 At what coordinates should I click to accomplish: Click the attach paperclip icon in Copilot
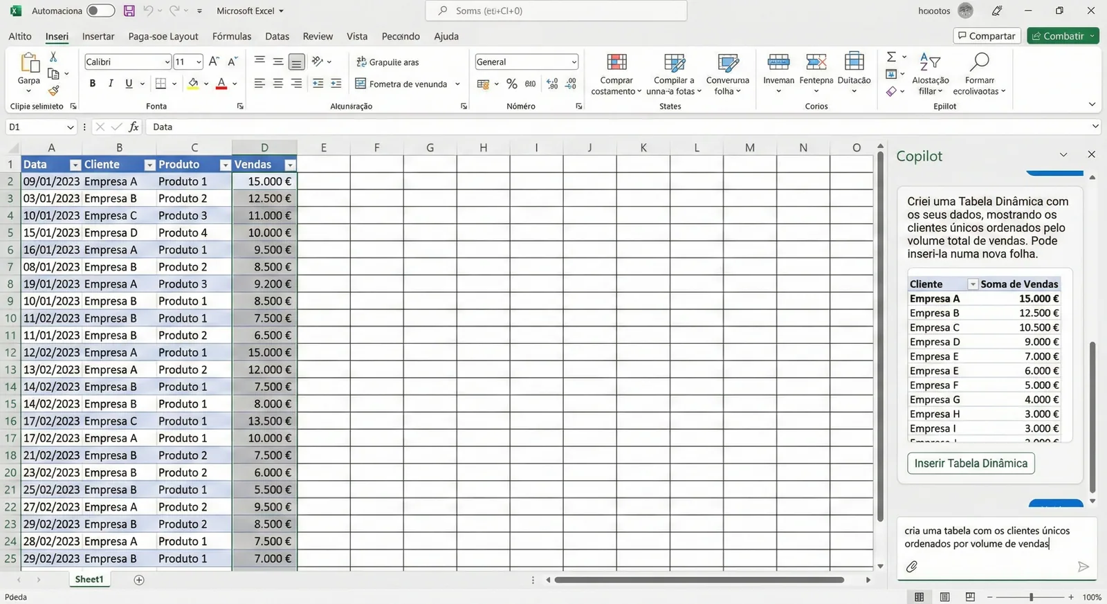point(912,567)
